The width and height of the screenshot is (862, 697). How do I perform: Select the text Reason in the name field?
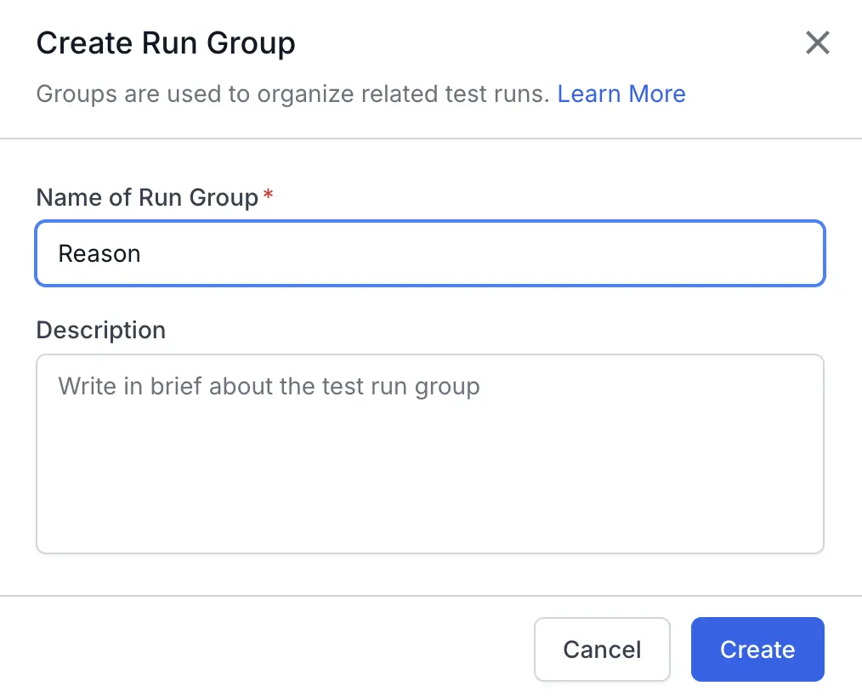click(x=99, y=252)
